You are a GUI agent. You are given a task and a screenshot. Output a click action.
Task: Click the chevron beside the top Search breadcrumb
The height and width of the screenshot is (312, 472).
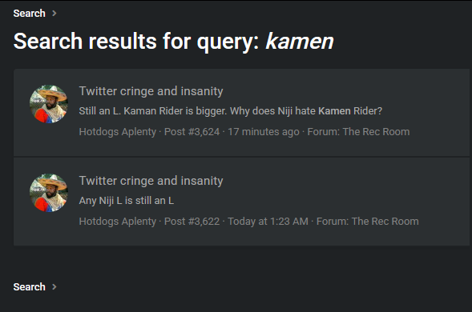coord(54,14)
